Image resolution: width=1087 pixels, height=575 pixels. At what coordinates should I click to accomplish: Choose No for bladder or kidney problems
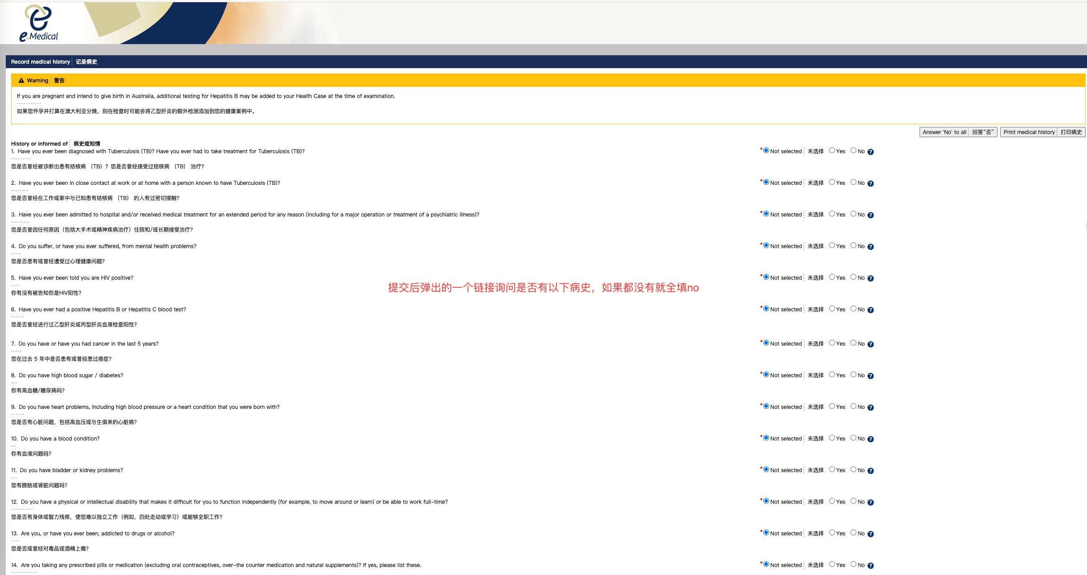853,469
